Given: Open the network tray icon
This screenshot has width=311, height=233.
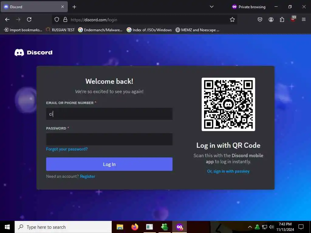Looking at the screenshot, I should tap(265, 227).
